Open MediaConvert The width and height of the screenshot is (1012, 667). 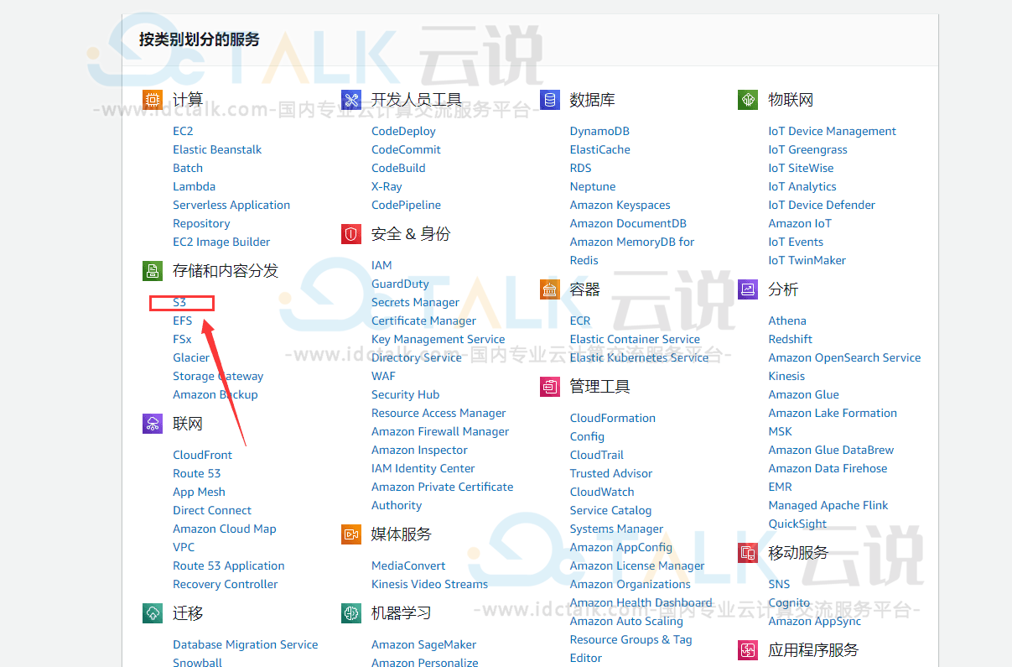(x=408, y=565)
